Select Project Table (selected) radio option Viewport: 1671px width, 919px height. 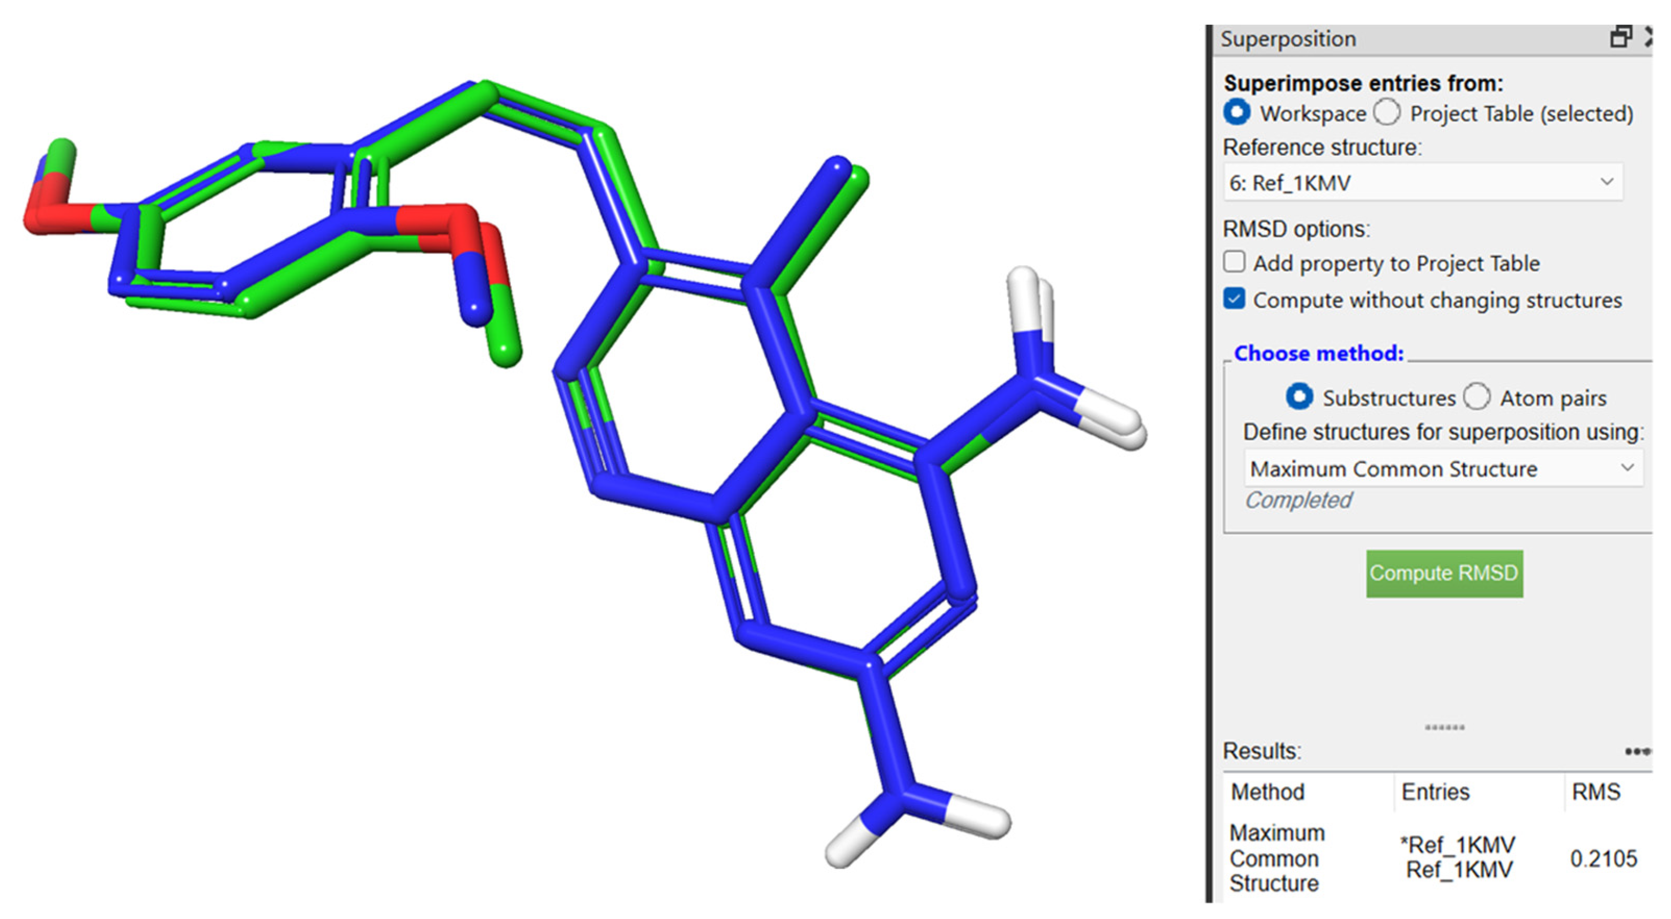1387,113
